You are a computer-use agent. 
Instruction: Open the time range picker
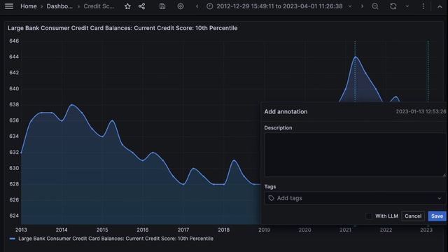tap(279, 6)
